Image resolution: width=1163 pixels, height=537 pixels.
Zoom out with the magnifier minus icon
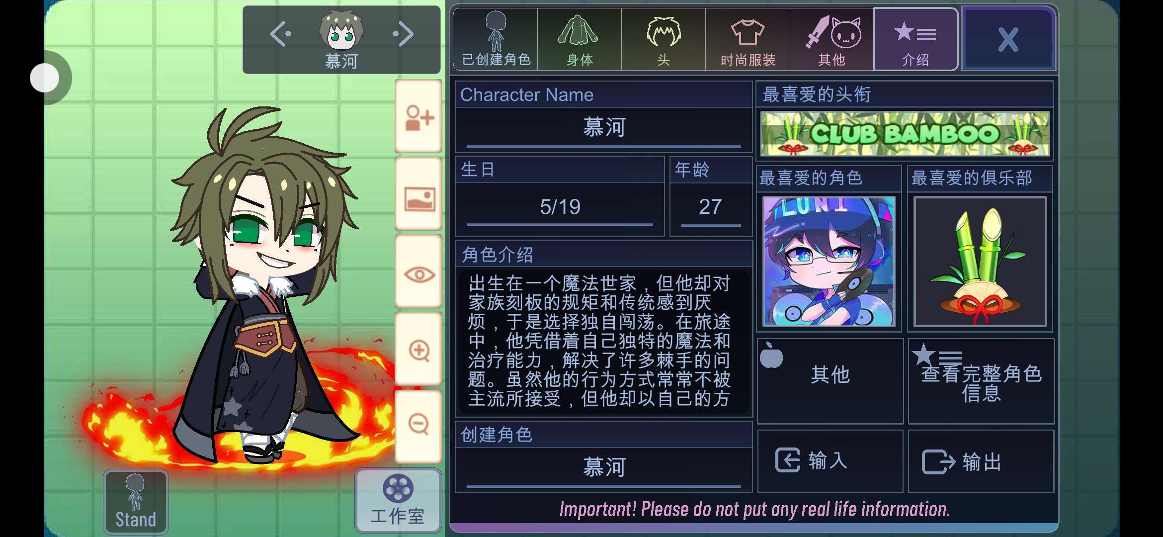pos(418,426)
